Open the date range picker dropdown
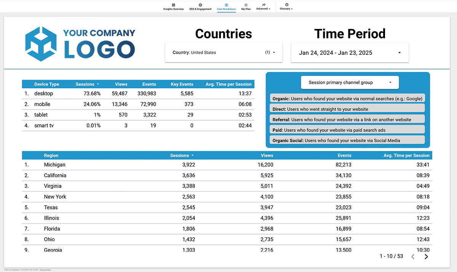This screenshot has height=272, width=457. [350, 53]
